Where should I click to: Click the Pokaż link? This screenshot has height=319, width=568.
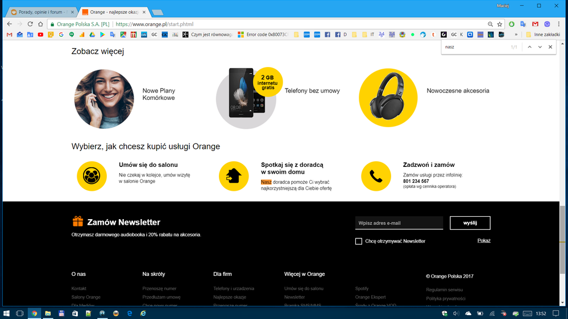pyautogui.click(x=484, y=241)
